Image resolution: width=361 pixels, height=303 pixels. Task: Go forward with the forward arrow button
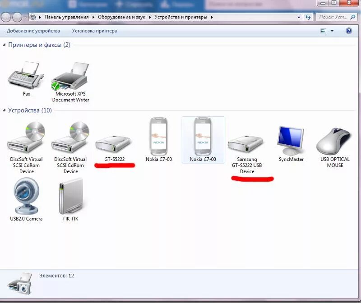(x=17, y=17)
